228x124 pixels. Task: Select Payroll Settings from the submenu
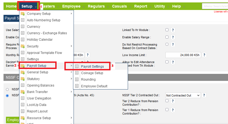pos(92,66)
